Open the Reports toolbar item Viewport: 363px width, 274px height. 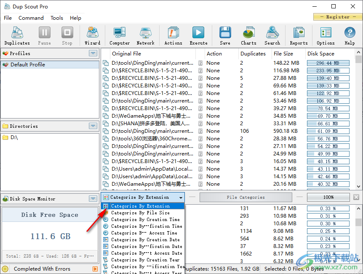299,36
